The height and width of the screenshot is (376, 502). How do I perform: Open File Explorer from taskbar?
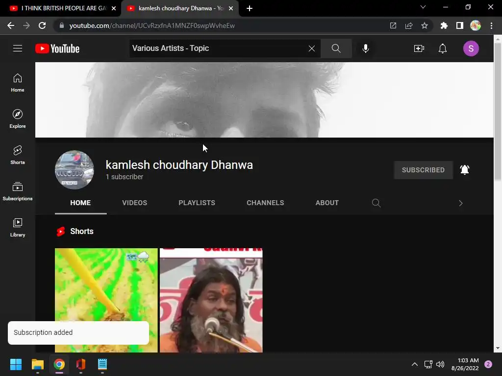point(37,364)
